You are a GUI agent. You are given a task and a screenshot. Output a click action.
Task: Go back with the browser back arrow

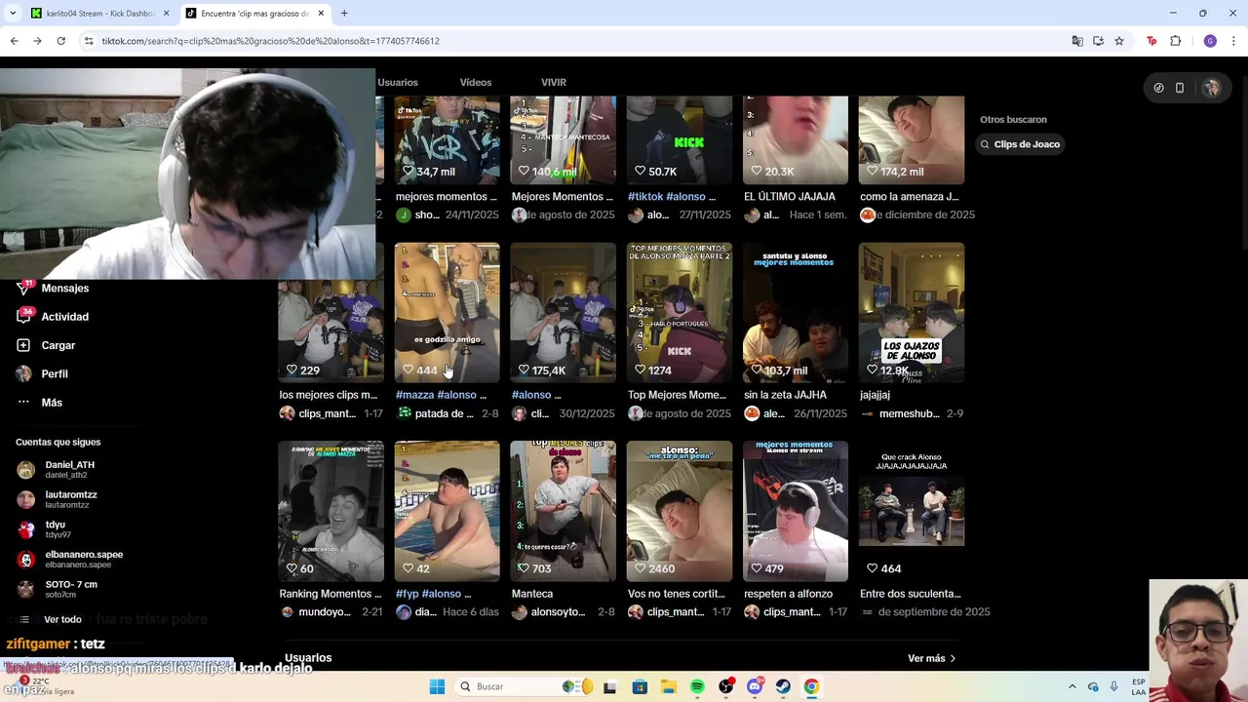tap(14, 41)
